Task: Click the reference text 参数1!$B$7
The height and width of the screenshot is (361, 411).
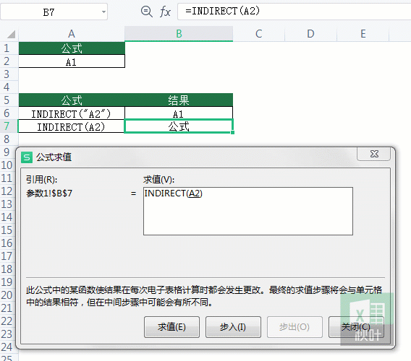Action: (x=49, y=193)
